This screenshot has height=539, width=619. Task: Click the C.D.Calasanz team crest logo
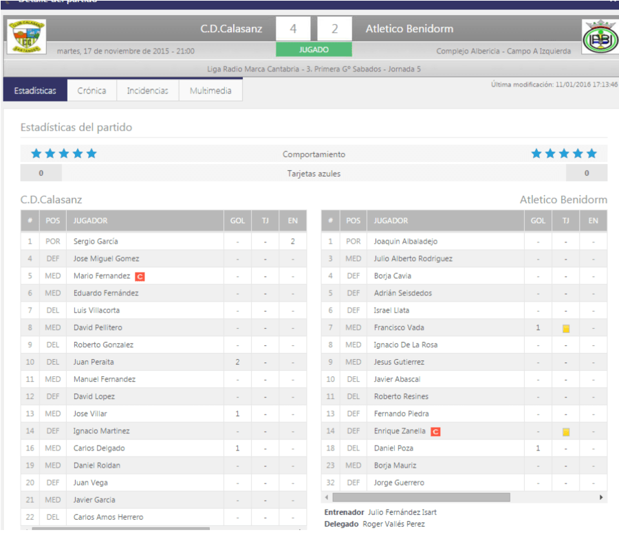click(x=26, y=36)
